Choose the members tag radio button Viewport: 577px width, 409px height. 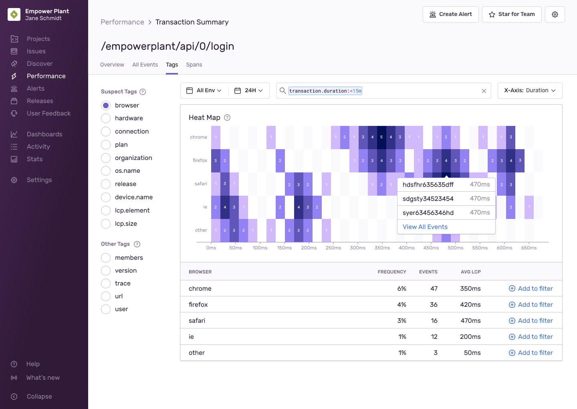[106, 258]
